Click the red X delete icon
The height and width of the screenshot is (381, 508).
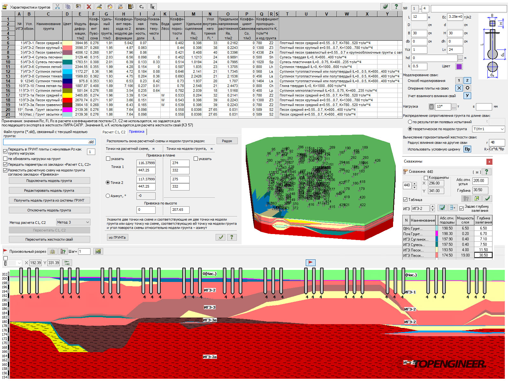[89, 7]
